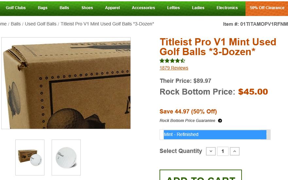Open the Ladies menu
The height and width of the screenshot is (180, 288).
pos(198,8)
